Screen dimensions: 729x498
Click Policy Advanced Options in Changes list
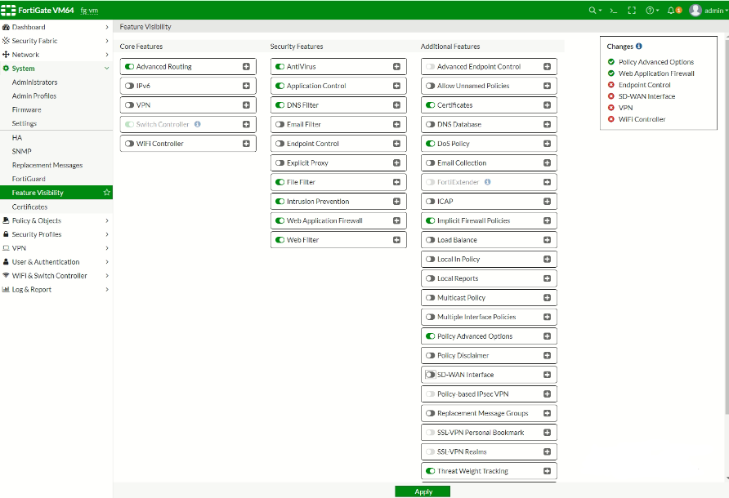click(655, 62)
